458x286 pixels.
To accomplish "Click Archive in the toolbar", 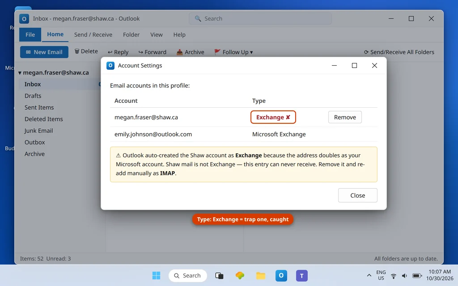I will point(190,52).
